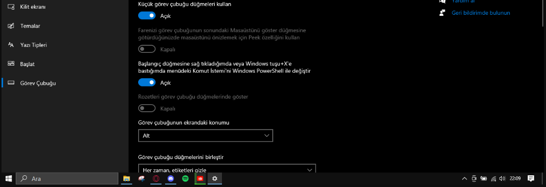Launch the scissors snipping app icon

pyautogui.click(x=141, y=179)
